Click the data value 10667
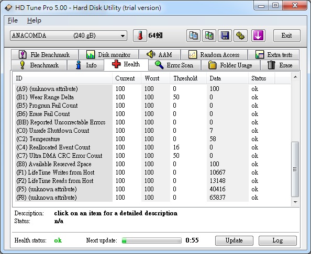Screen dimensions: 311x254 point(218,172)
